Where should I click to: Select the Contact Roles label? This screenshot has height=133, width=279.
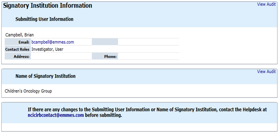pyautogui.click(x=17, y=49)
